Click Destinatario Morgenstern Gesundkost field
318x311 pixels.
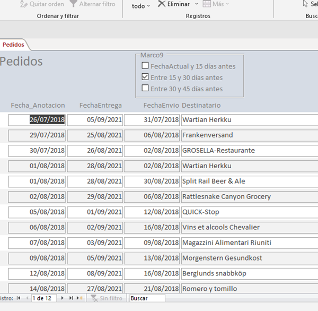coord(250,258)
